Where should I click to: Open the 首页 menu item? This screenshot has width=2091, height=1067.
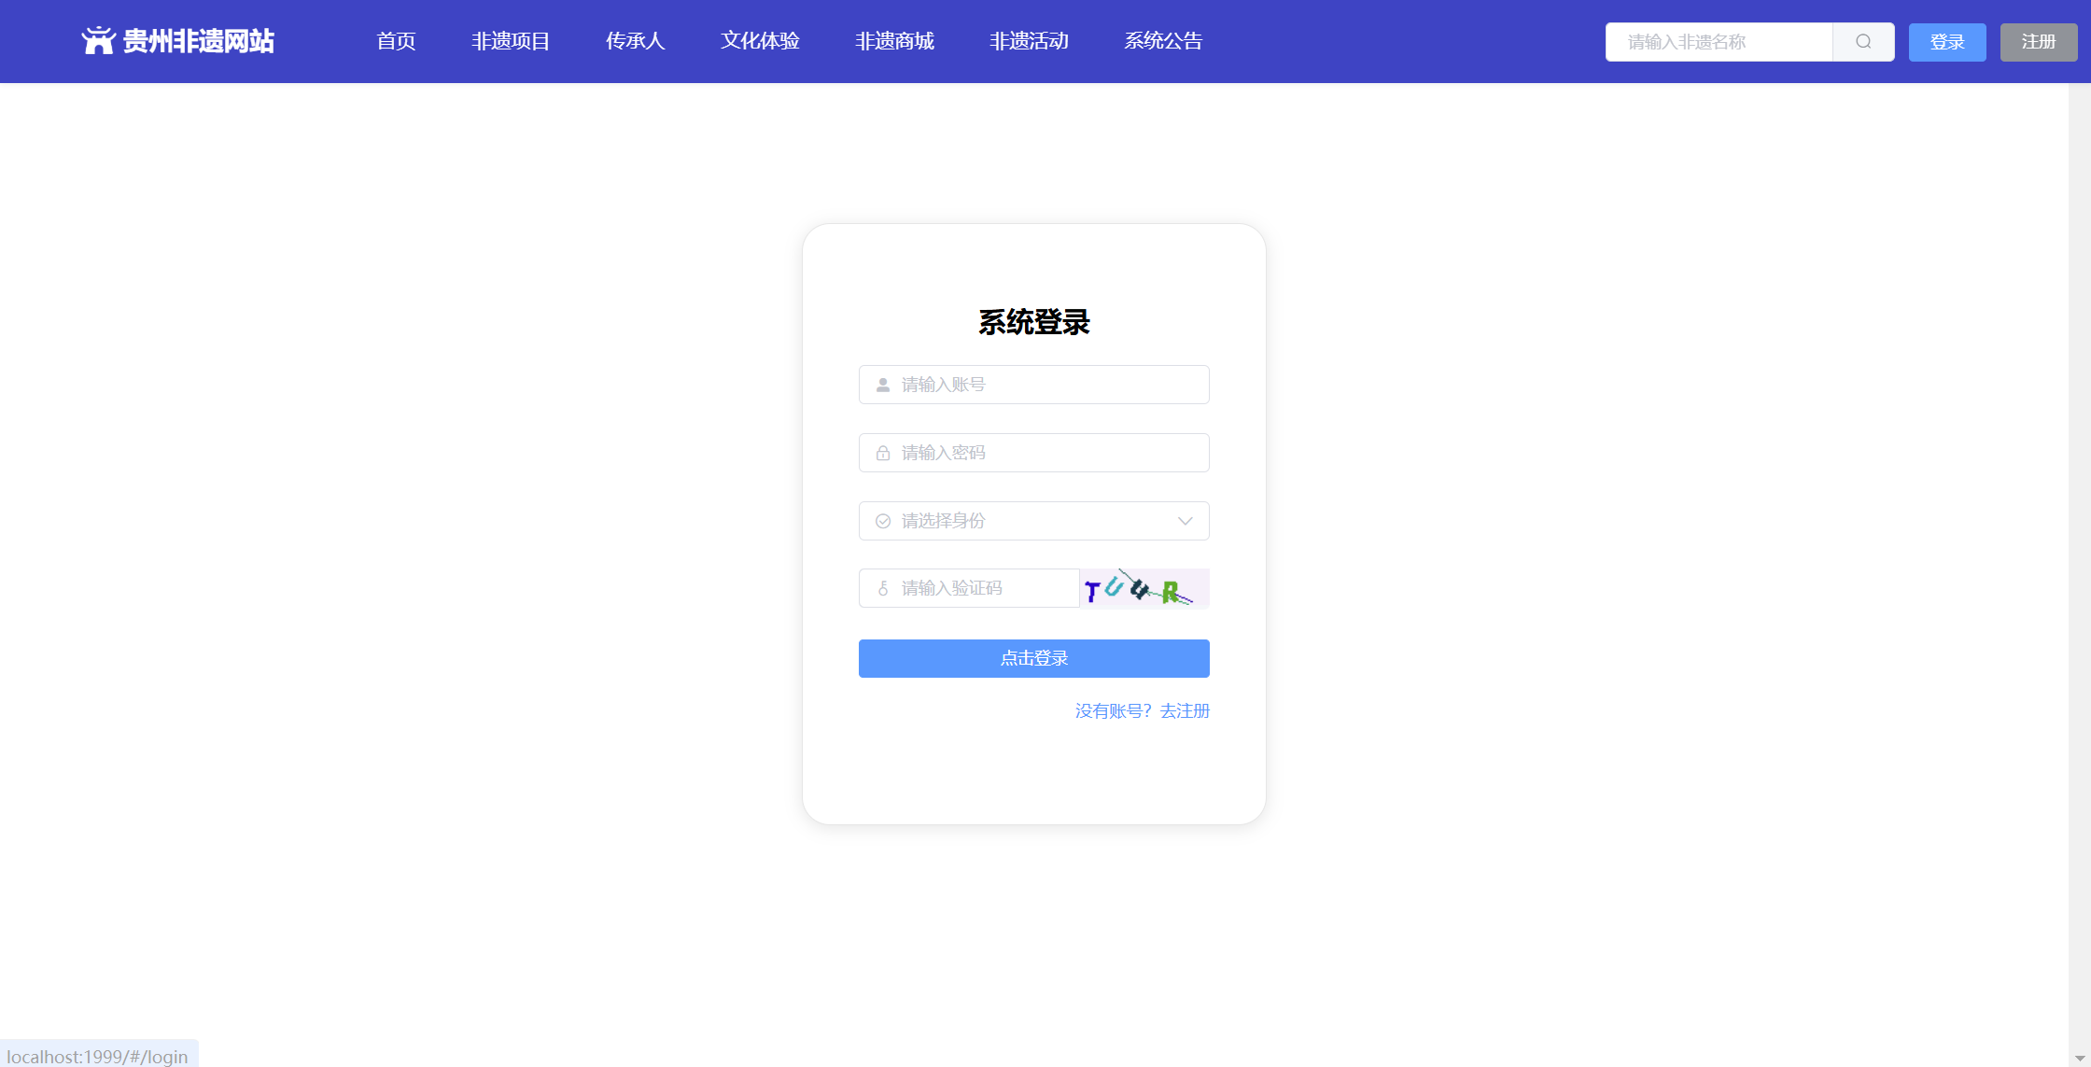[396, 41]
